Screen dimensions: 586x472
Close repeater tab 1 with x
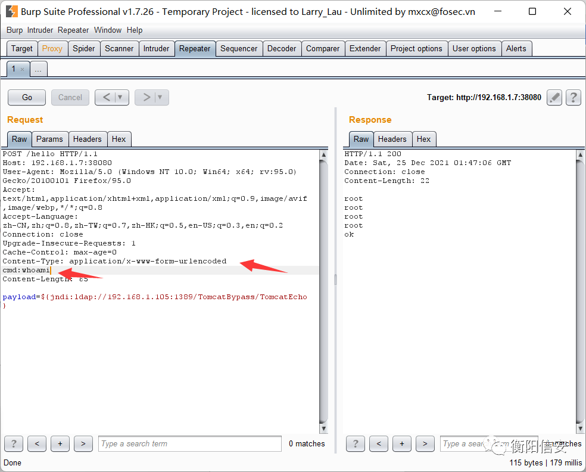[23, 69]
